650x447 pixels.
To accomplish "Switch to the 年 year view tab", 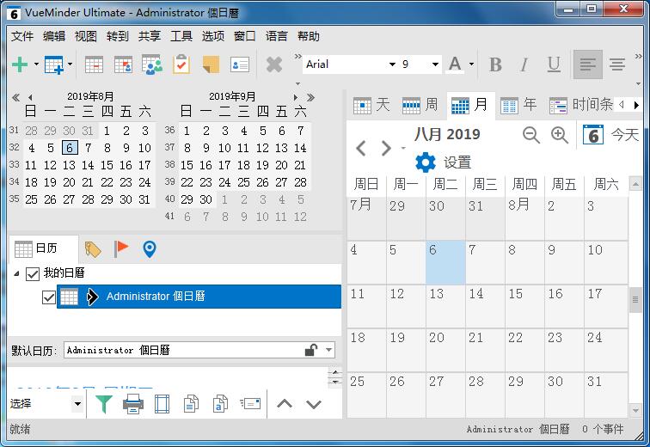I will coord(518,105).
